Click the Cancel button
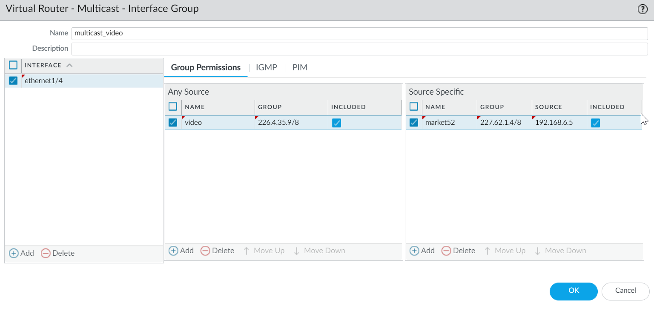The height and width of the screenshot is (309, 654). click(625, 291)
